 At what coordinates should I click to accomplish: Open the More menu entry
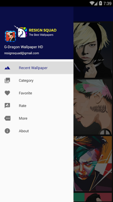(37, 118)
